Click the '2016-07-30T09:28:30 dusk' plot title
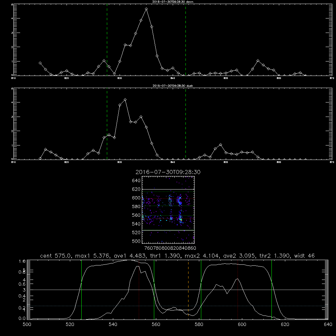The width and height of the screenshot is (336, 336). pyautogui.click(x=173, y=86)
